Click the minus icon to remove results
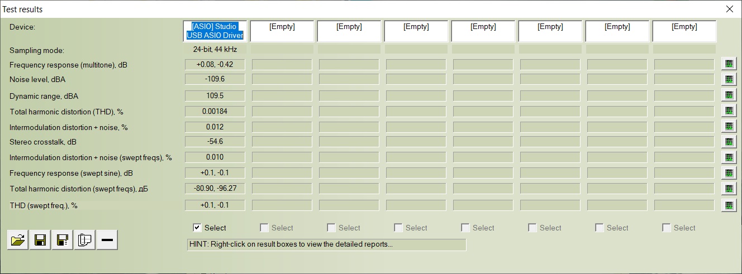Screen dimensions: 742x274 pyautogui.click(x=107, y=240)
